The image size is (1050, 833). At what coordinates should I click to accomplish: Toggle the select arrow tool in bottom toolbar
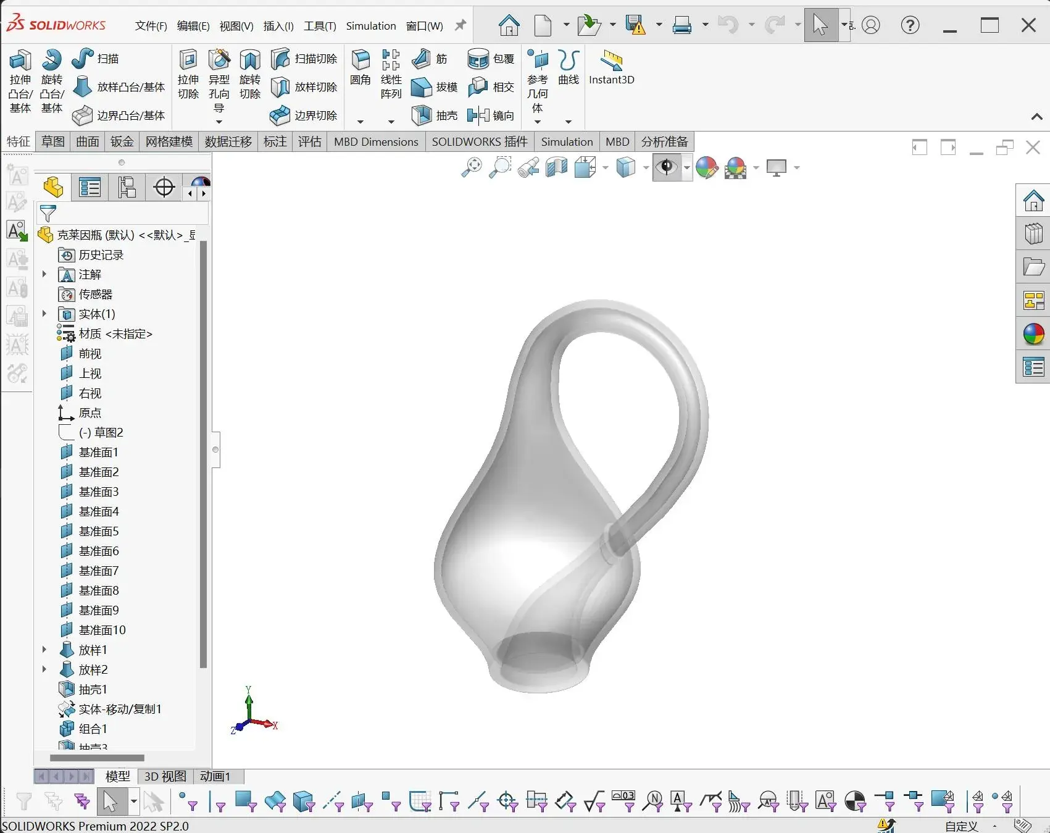(110, 802)
